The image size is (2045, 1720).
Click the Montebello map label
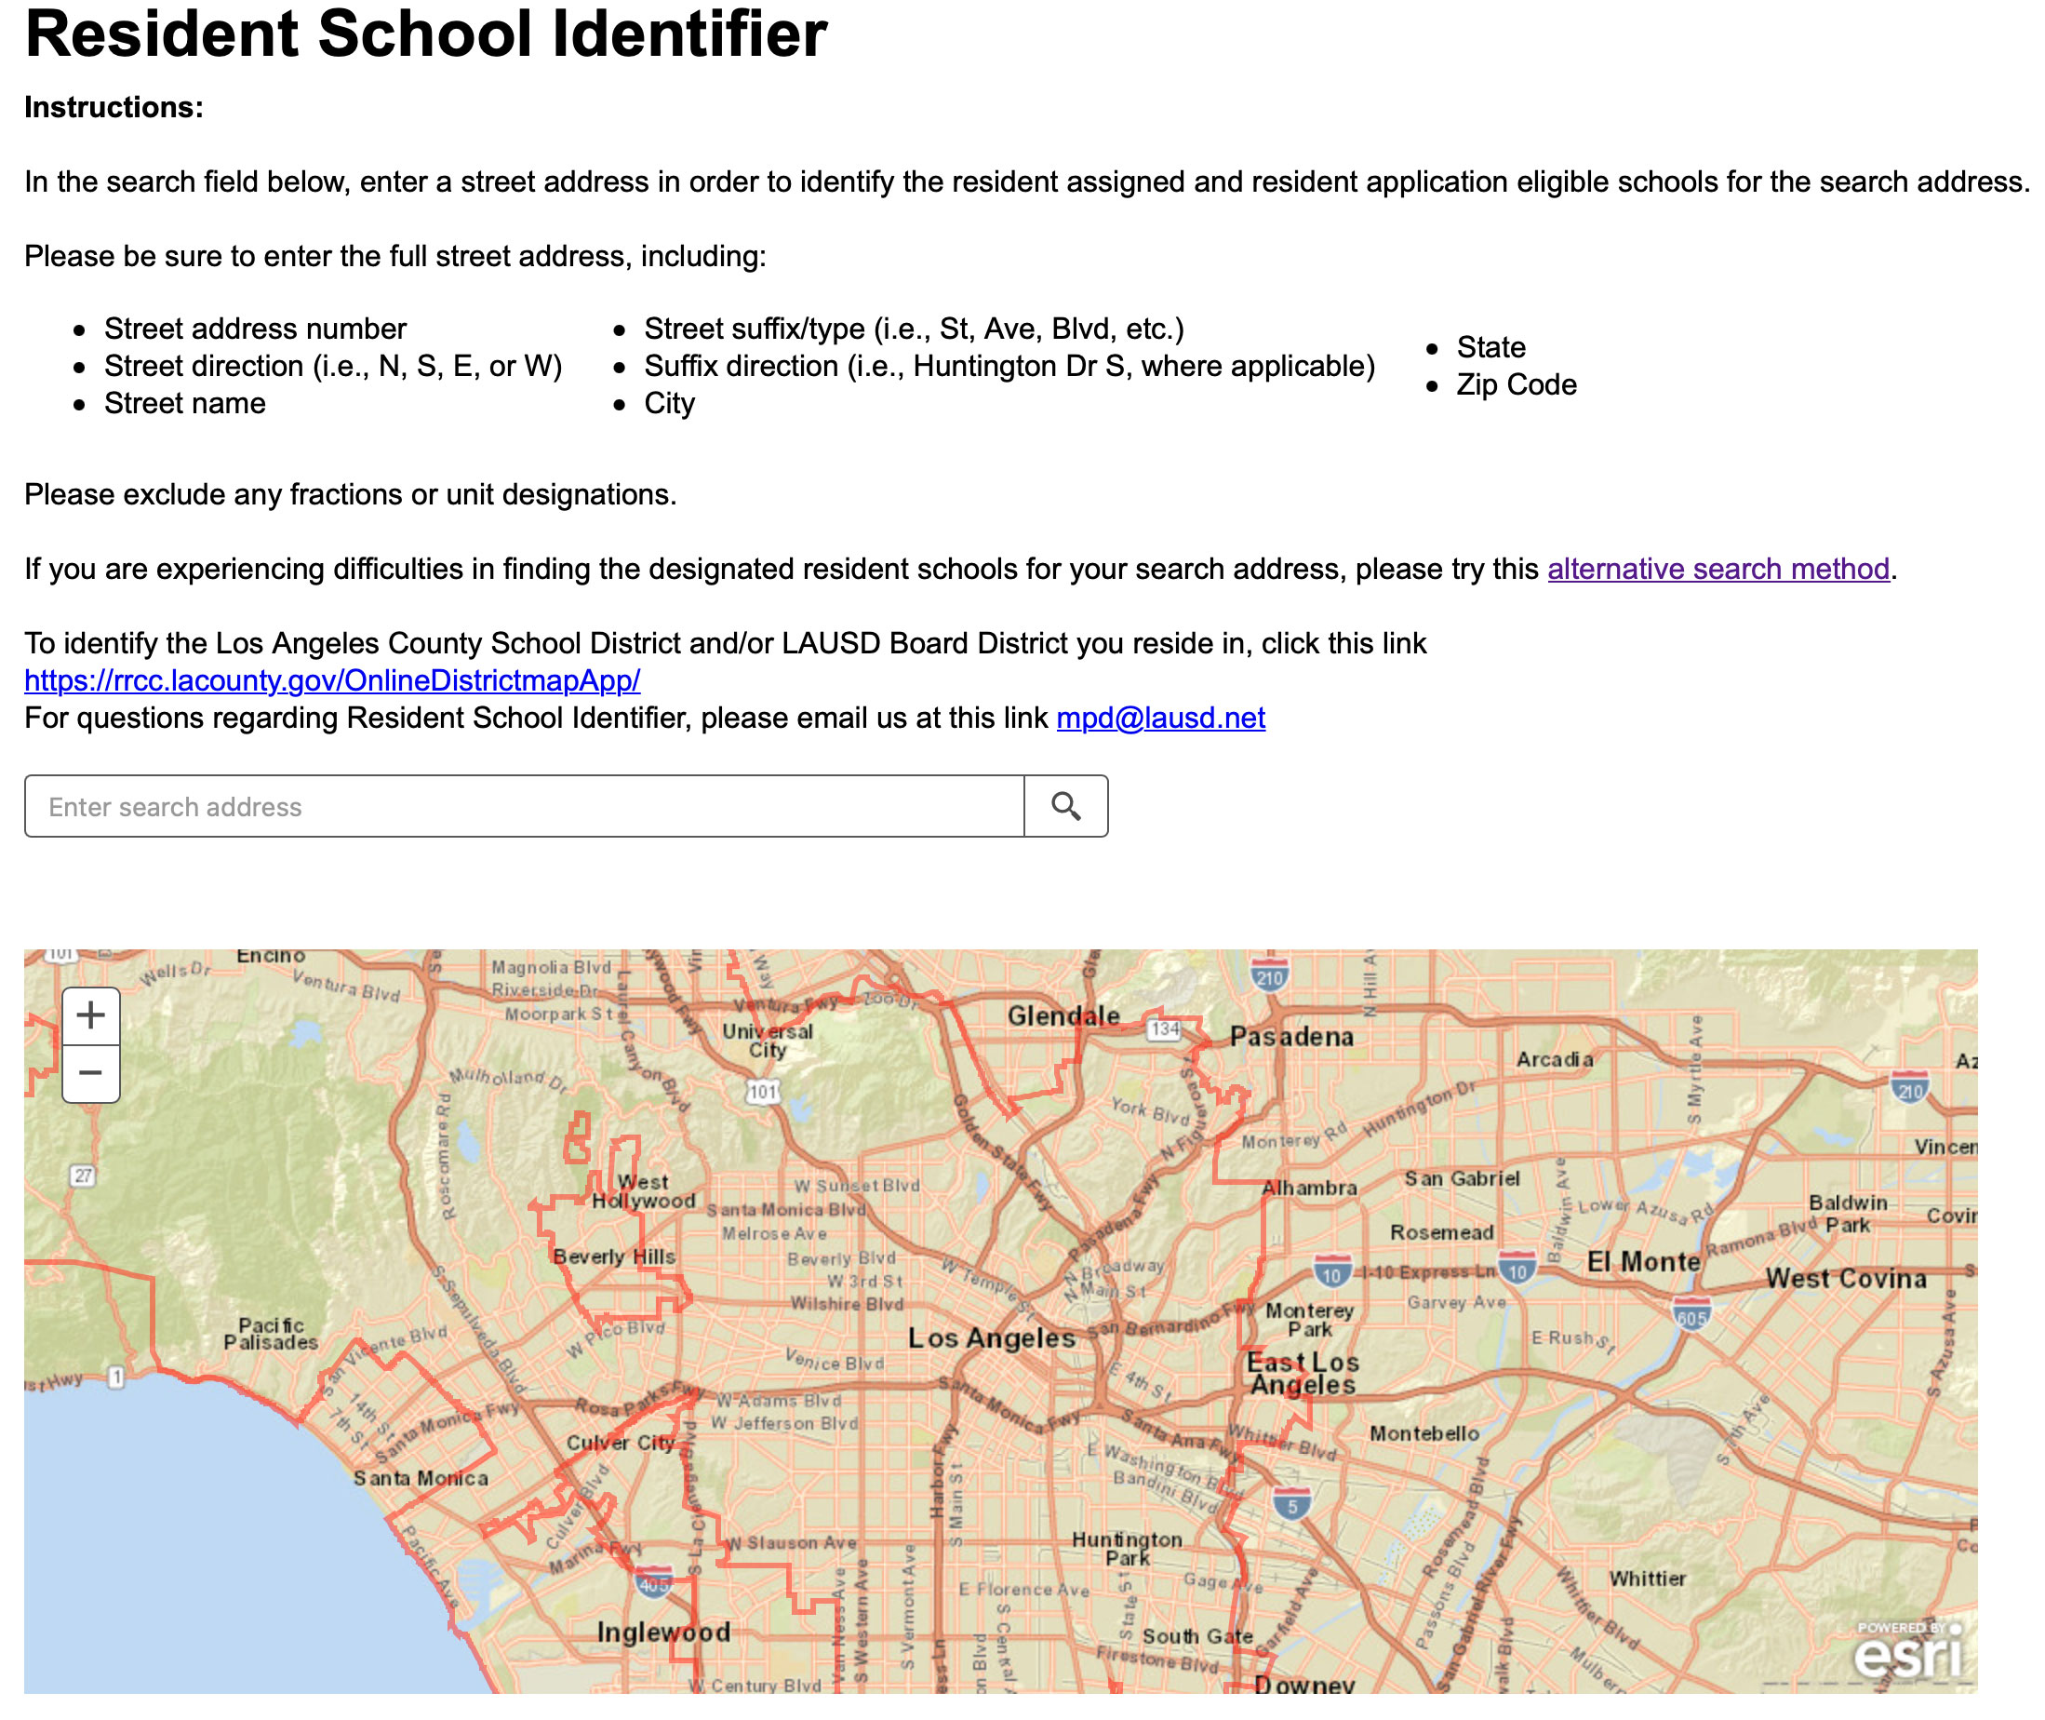tap(1425, 1433)
